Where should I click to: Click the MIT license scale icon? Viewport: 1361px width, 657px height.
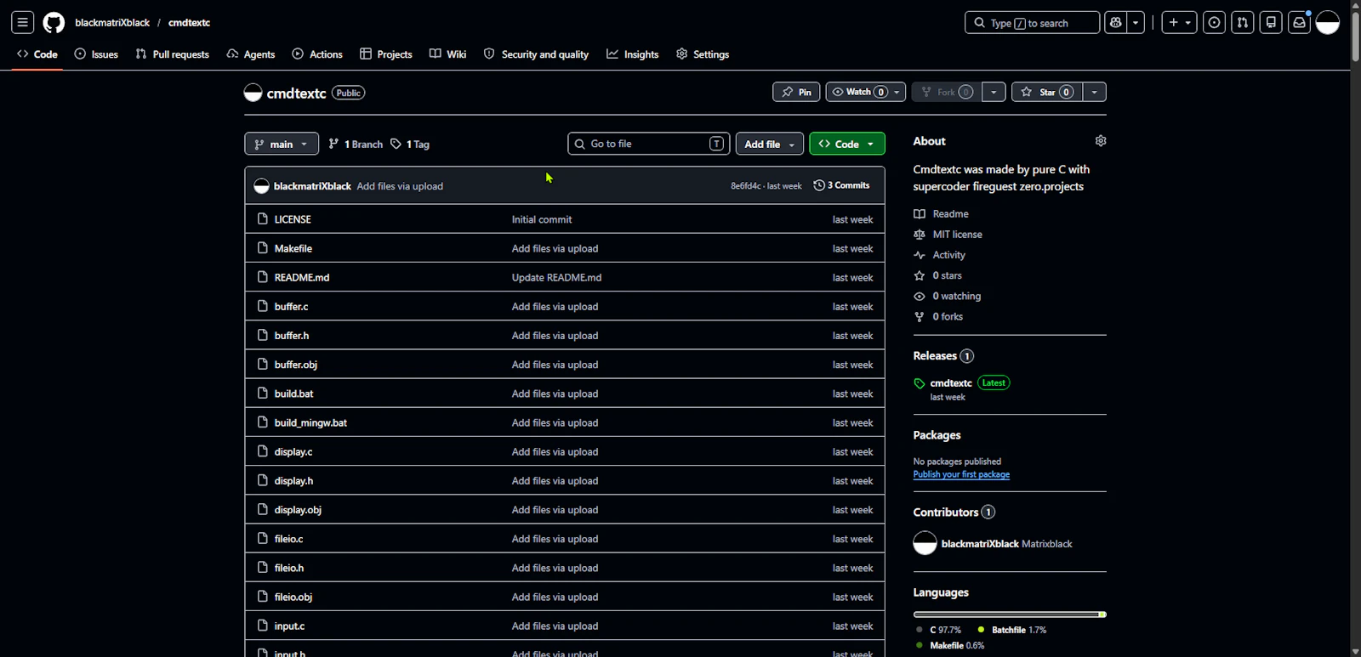920,235
